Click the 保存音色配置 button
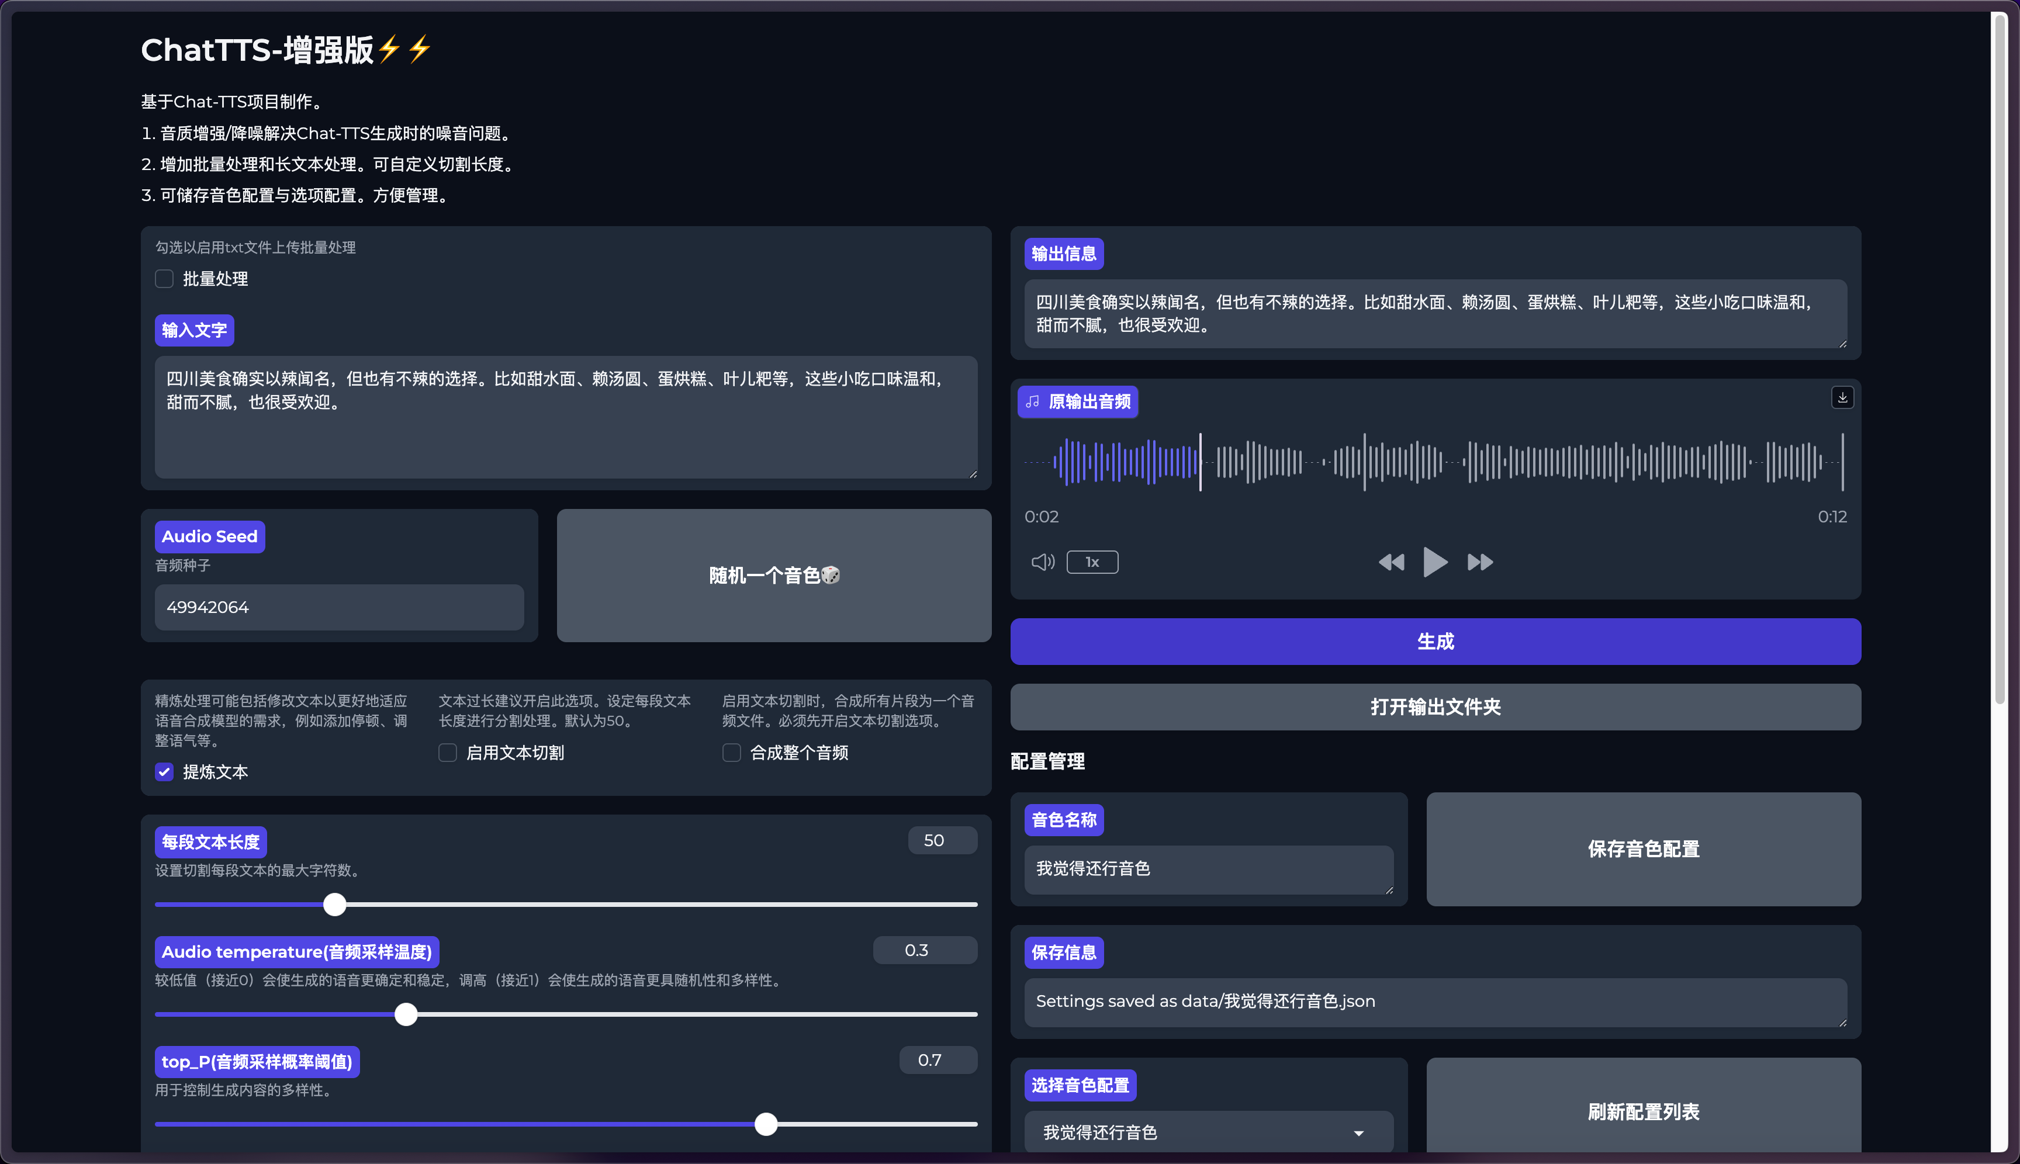The height and width of the screenshot is (1164, 2020). [1642, 848]
